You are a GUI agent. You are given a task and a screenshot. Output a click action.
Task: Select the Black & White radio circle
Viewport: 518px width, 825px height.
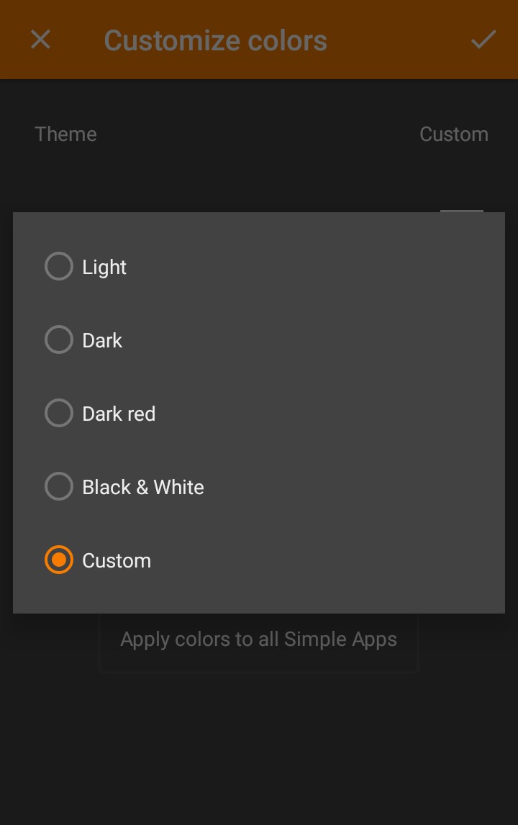(59, 486)
